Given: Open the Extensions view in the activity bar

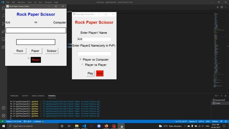Looking at the screenshot, I should click(3, 47).
